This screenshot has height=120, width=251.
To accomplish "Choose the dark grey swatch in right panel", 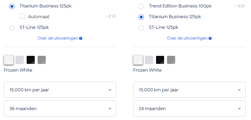I will [171, 60].
